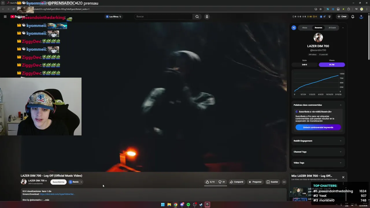Open browser Extensions puzzle icon
This screenshot has width=370, height=208.
(349, 9)
